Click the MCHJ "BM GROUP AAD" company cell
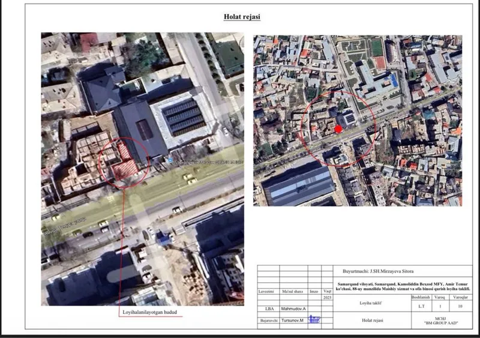 point(441,321)
